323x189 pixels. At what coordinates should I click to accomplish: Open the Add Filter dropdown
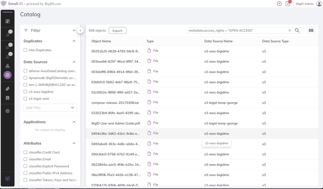pos(50,108)
